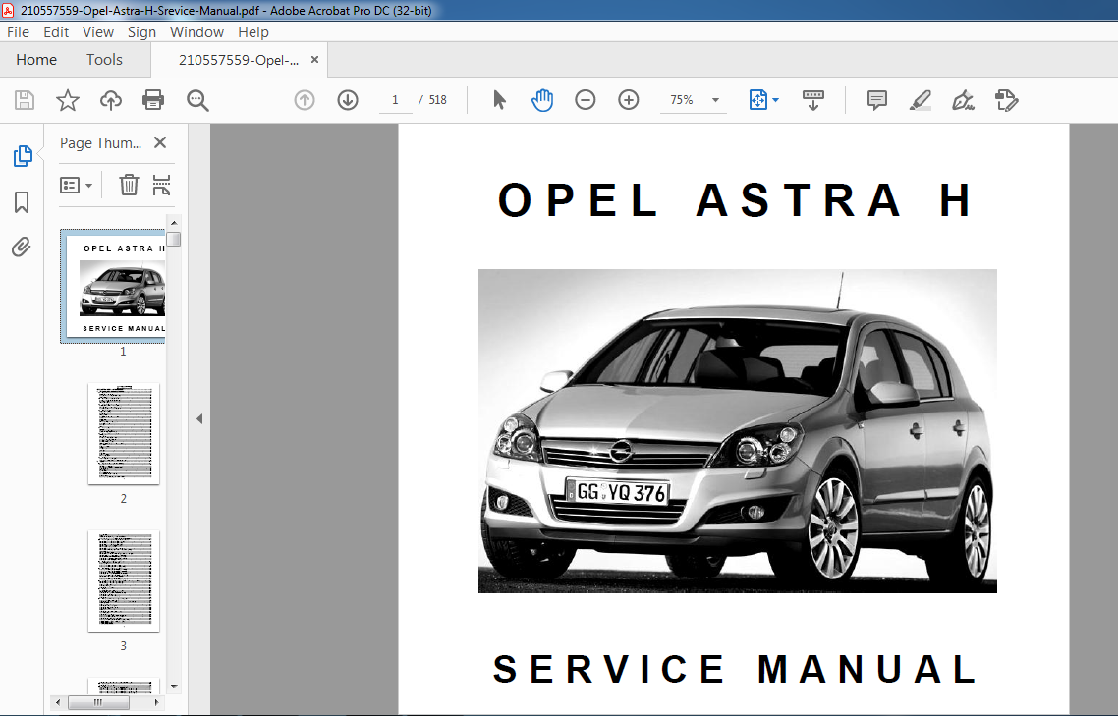Enable scrolling mode icon
This screenshot has width=1118, height=716.
812,100
